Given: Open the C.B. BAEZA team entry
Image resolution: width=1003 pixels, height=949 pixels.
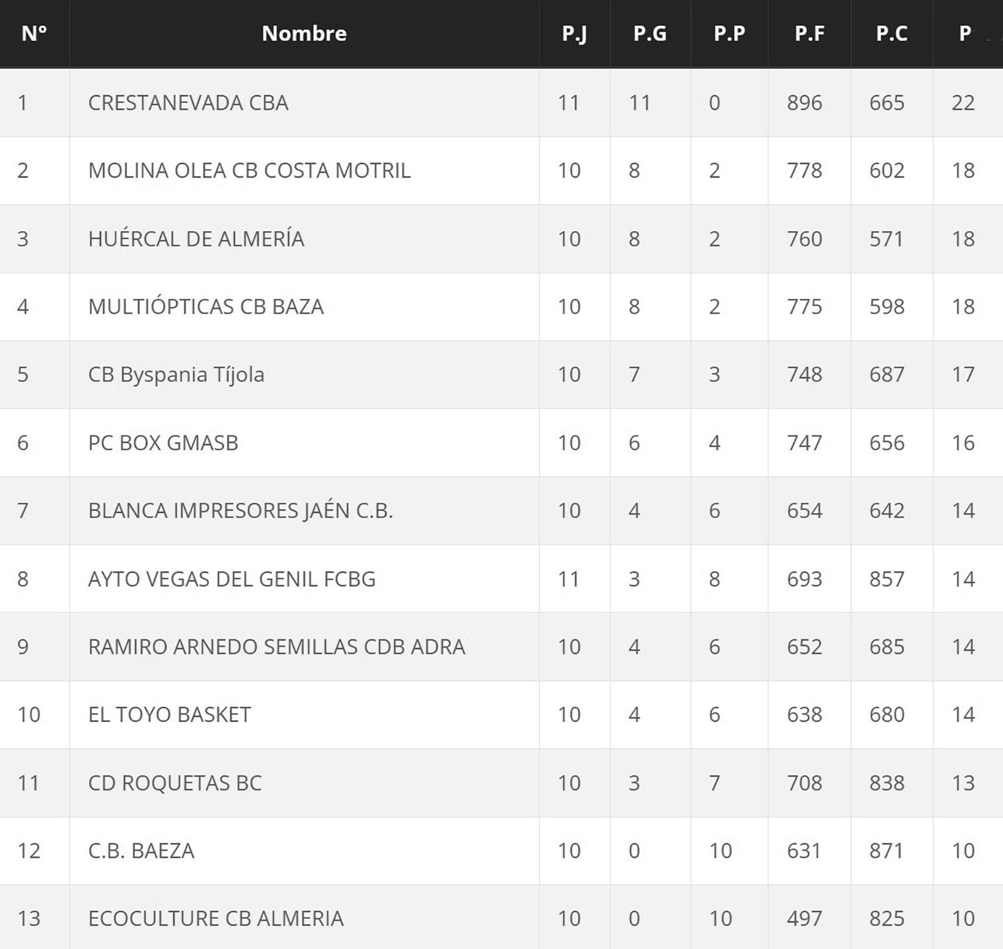Looking at the screenshot, I should 141,851.
